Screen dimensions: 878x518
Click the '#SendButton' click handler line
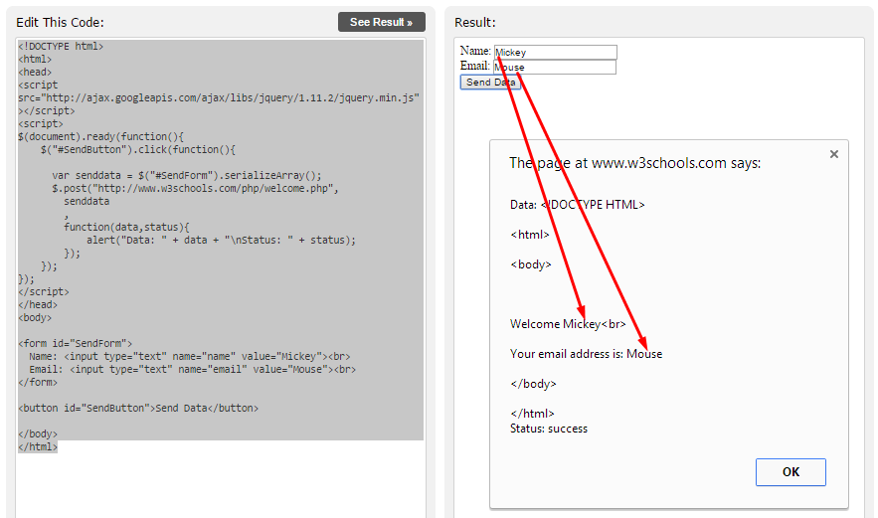point(138,149)
